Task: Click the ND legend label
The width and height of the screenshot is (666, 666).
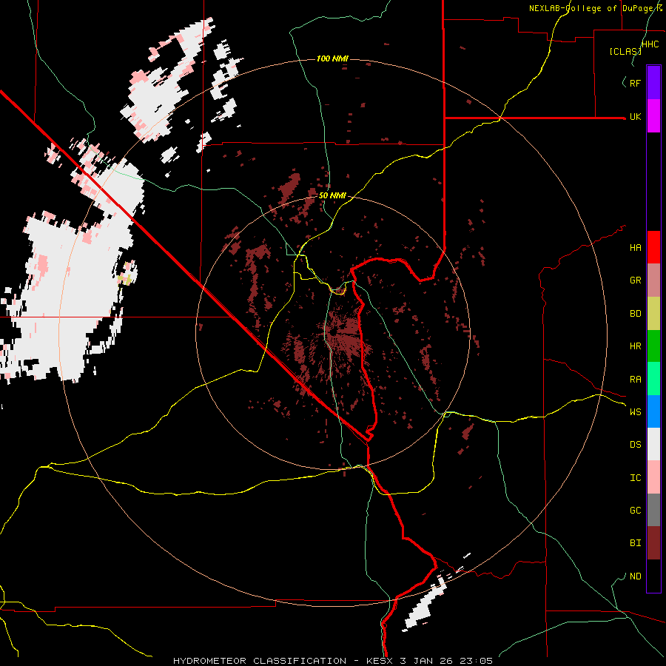Action: coord(636,576)
